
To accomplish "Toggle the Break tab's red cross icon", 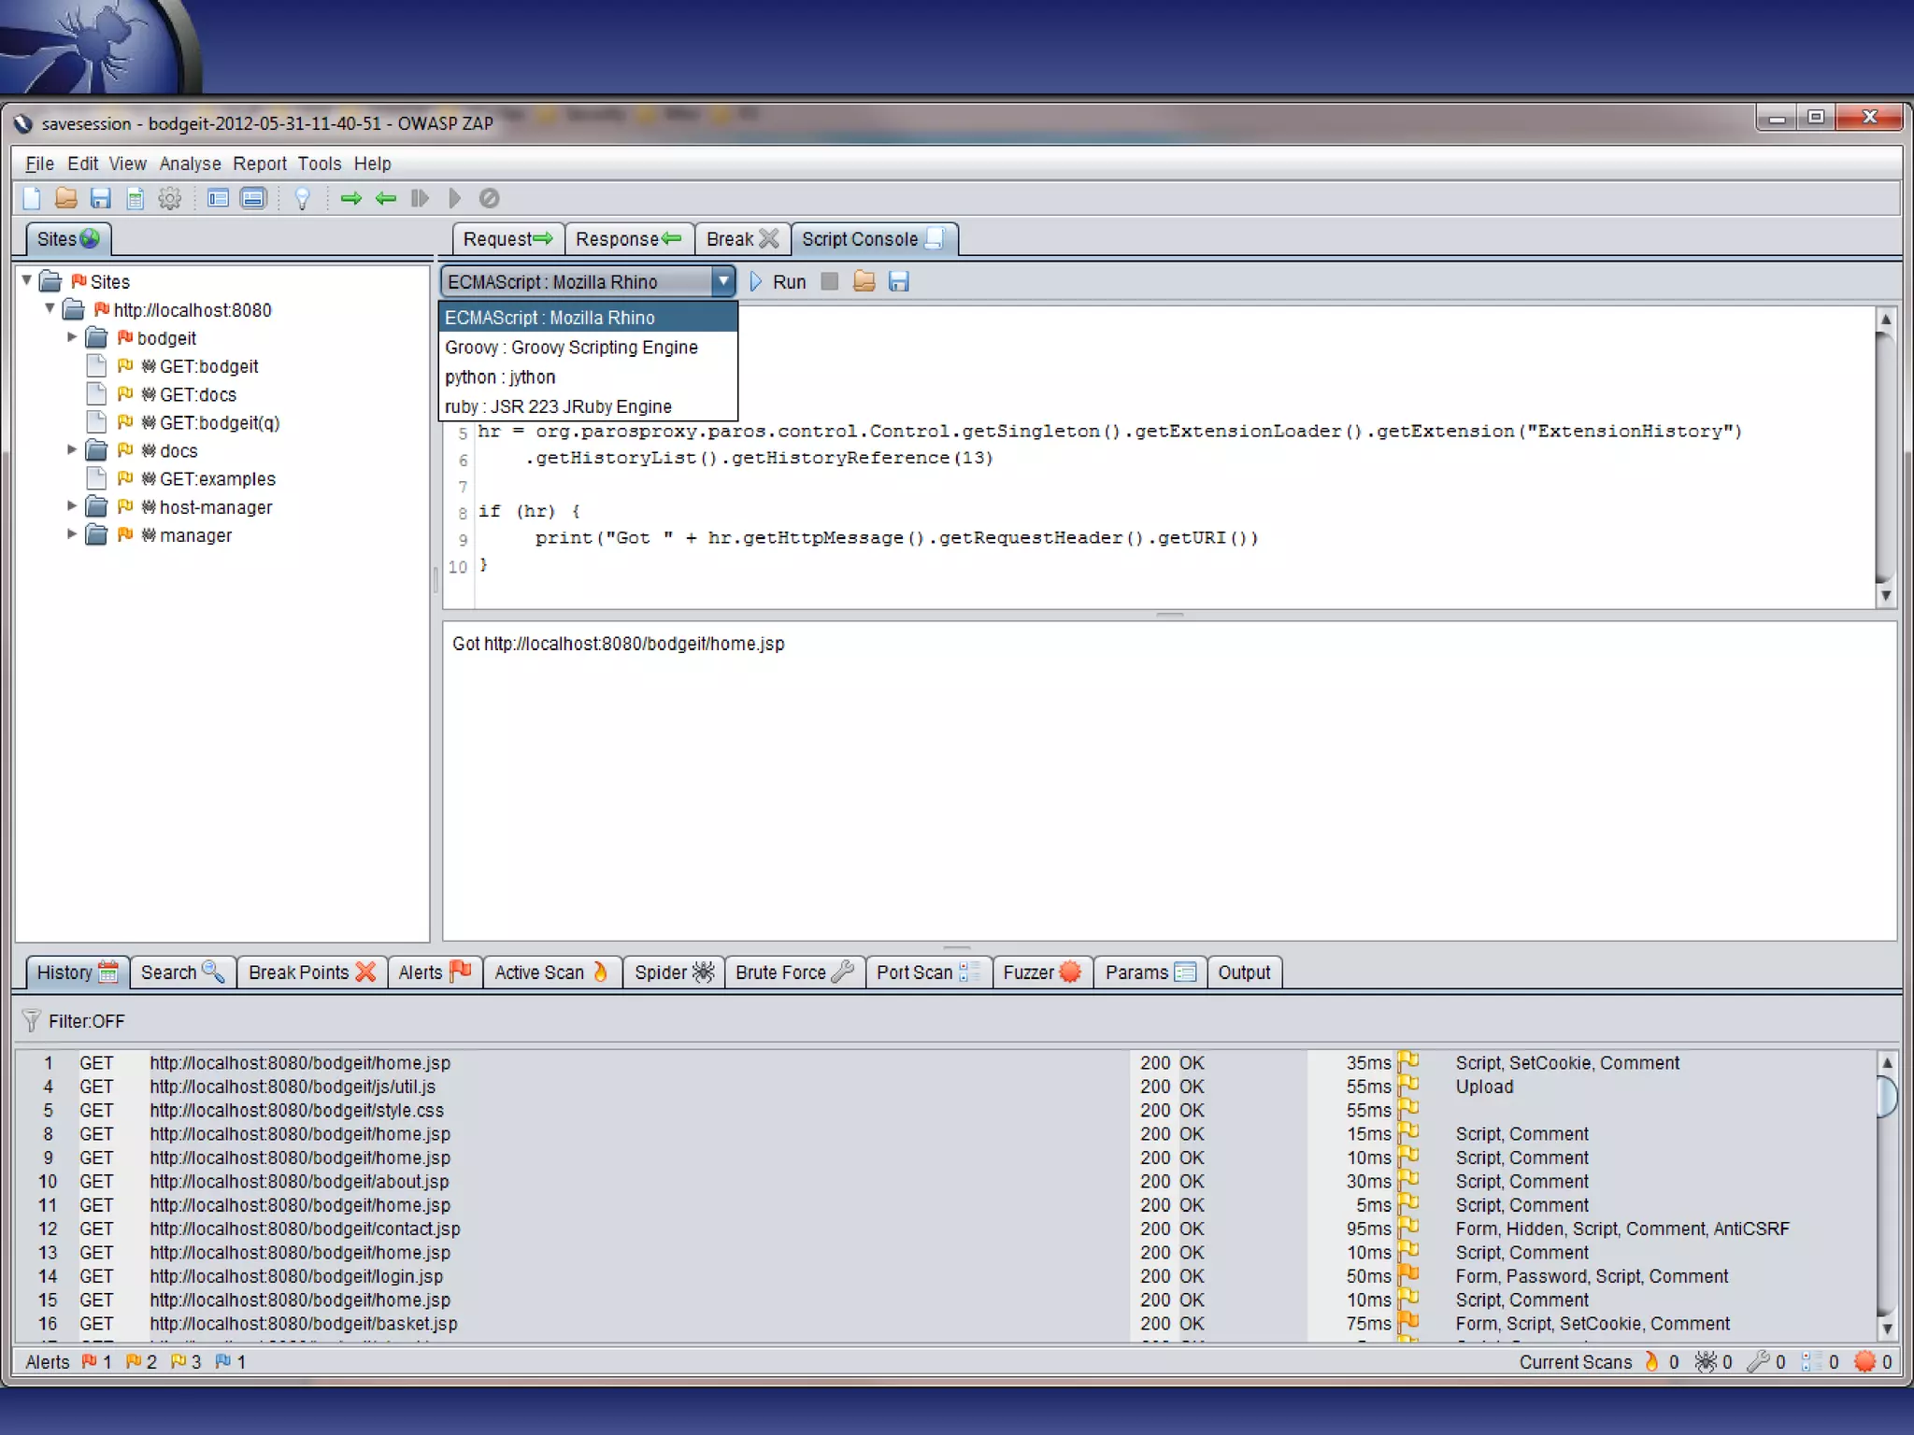I will (x=768, y=239).
